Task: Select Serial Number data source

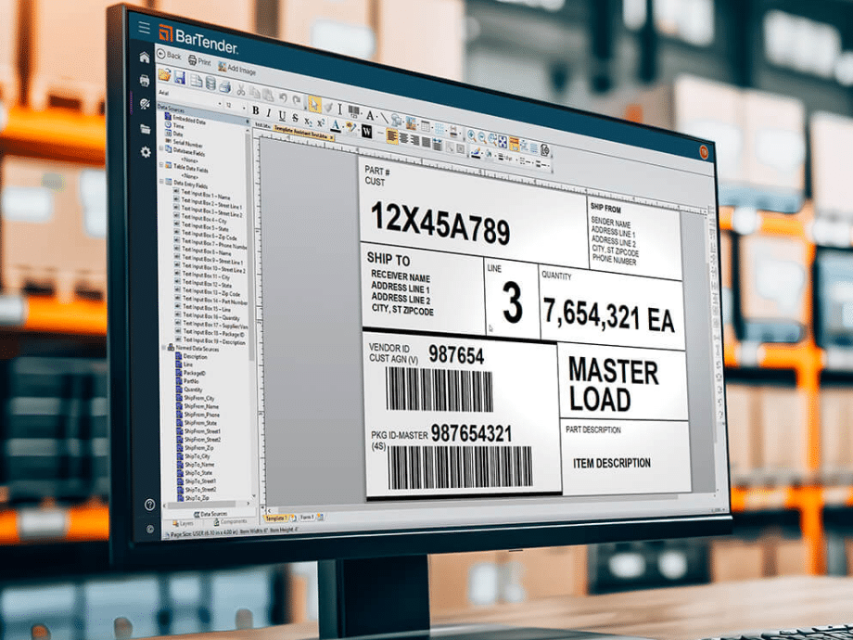Action: (184, 143)
